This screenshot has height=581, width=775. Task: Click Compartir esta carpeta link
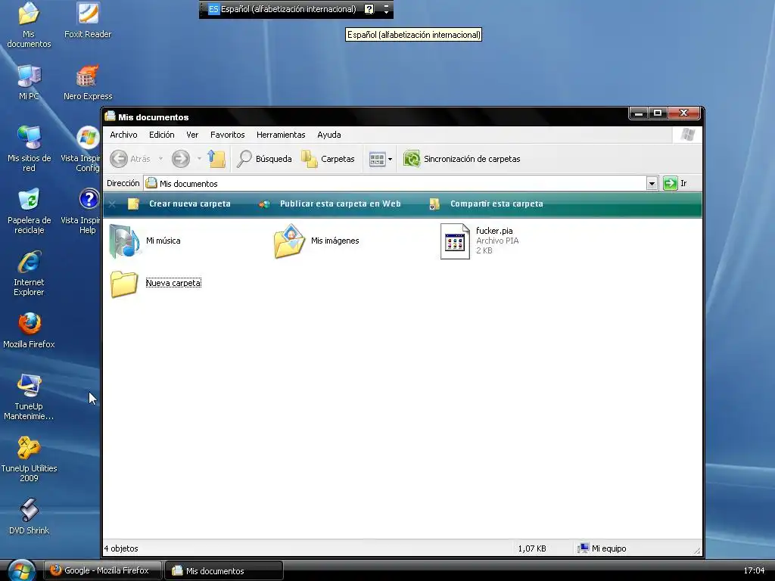click(487, 204)
